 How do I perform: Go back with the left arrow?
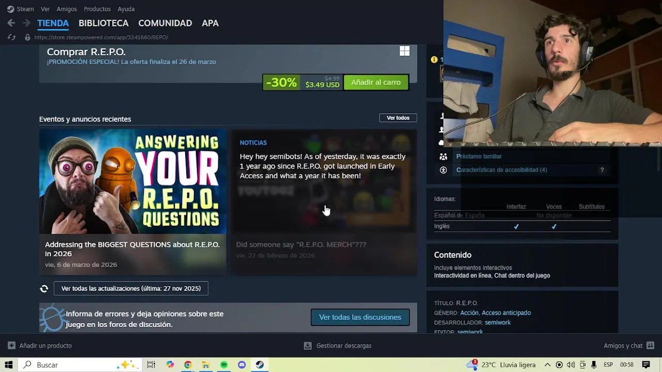(x=11, y=23)
